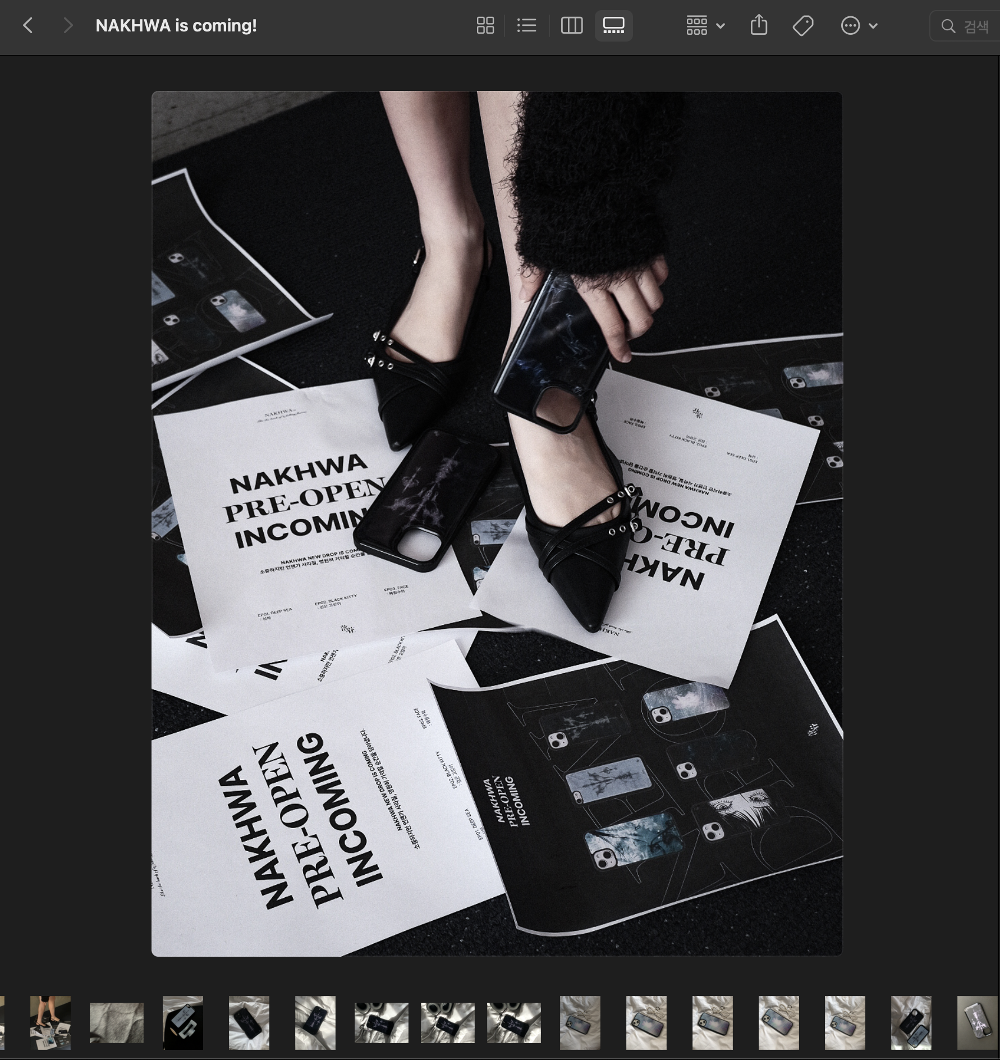Open the item grouping dropdown

(x=705, y=25)
